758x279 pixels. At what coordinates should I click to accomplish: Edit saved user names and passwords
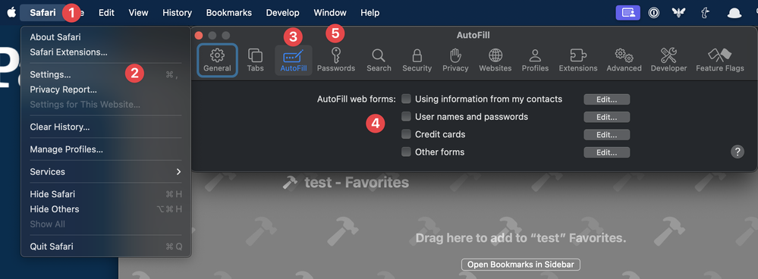pos(607,117)
